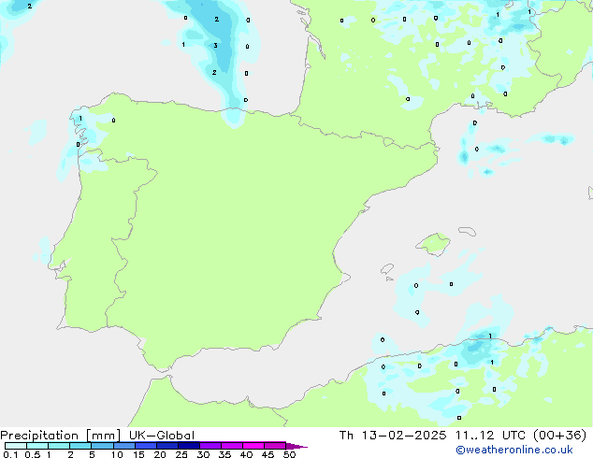The width and height of the screenshot is (593, 458).
Task: Click the legend label '0.5'
Action: click(33, 454)
